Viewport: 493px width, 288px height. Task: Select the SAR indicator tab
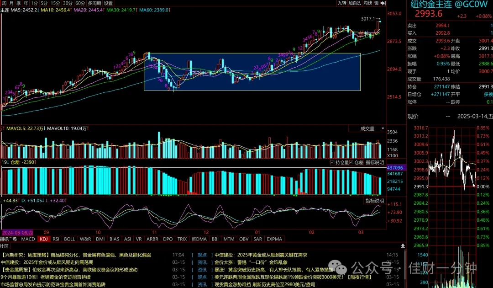click(257, 239)
